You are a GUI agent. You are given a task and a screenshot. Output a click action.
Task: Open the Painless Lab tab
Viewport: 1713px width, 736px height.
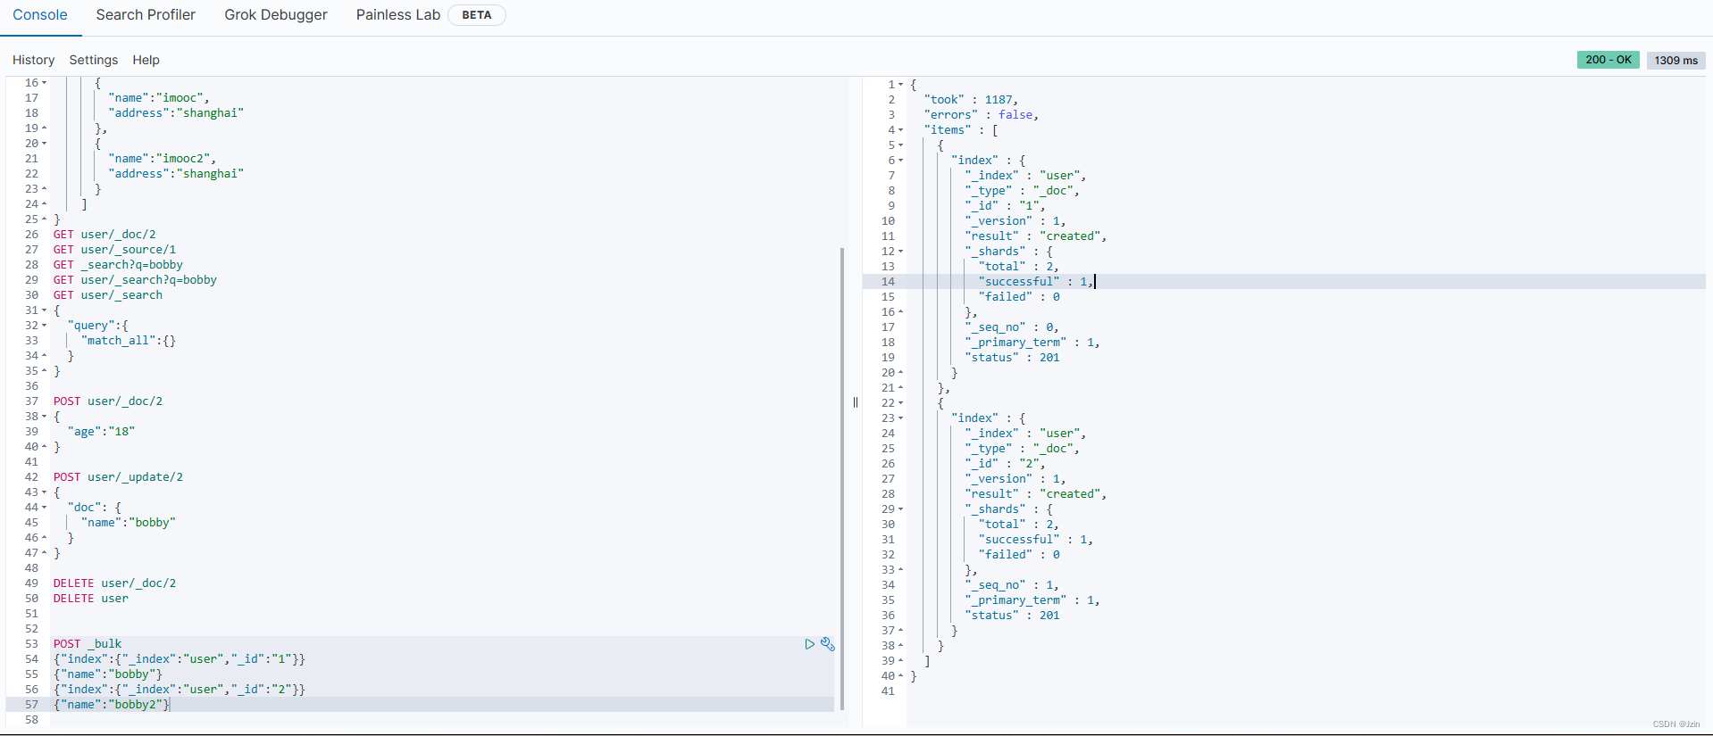(x=398, y=15)
